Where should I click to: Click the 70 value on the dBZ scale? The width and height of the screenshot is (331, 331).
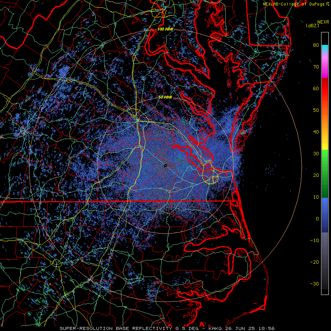point(316,67)
